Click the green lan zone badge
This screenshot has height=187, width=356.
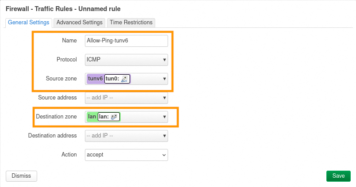pyautogui.click(x=92, y=117)
